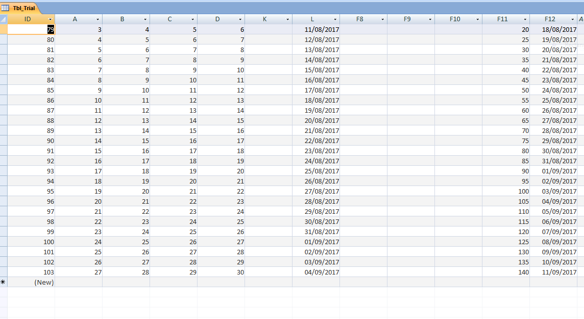Click the (New) ID cell
Image resolution: width=584 pixels, height=319 pixels.
tap(31, 282)
